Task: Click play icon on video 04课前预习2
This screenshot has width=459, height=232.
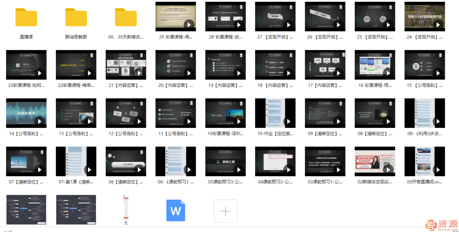Action: click(x=289, y=170)
